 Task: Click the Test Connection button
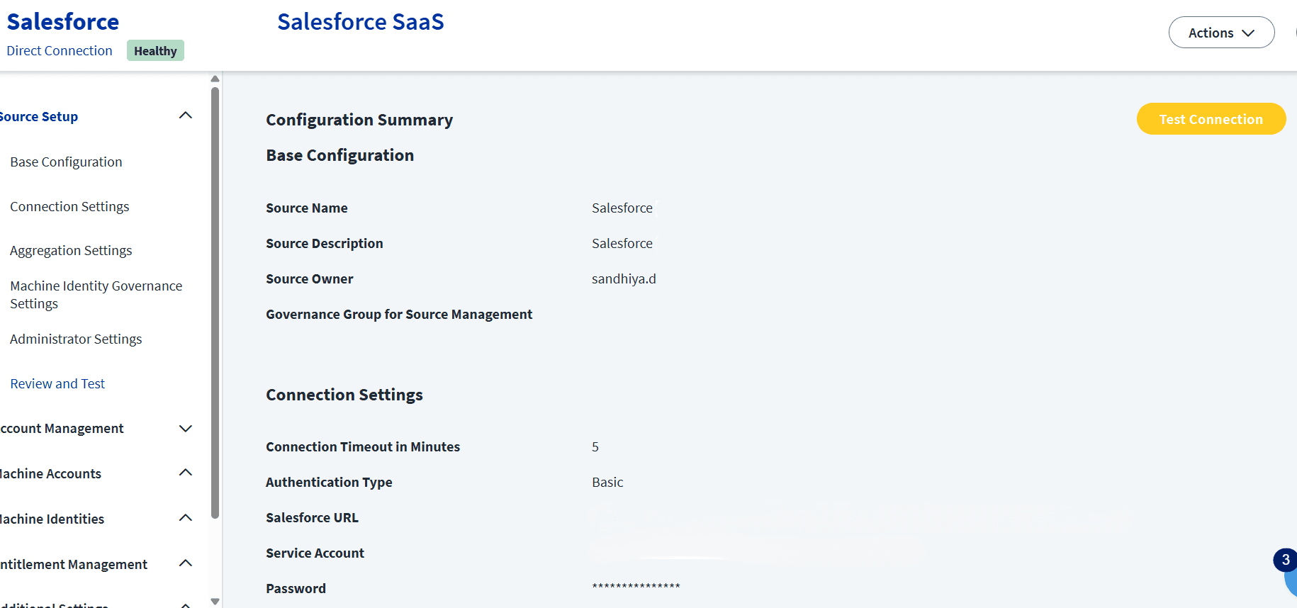click(x=1211, y=119)
